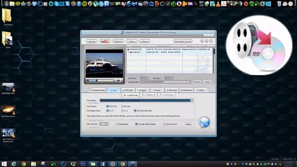The height and width of the screenshot is (167, 297).
Task: Open the Download folder on desktop
Action: (x=7, y=17)
